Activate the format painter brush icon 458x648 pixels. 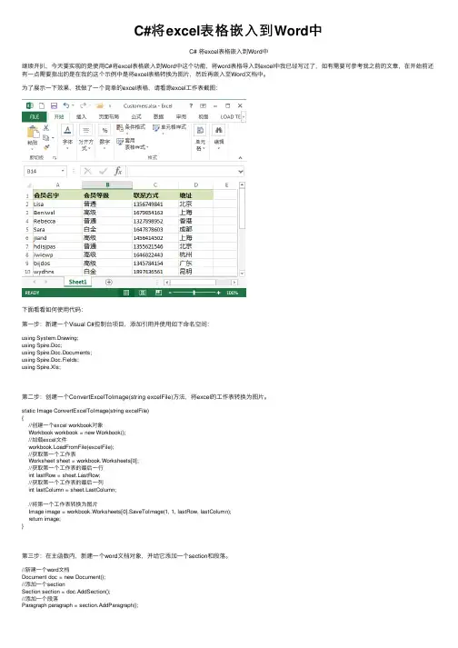pyautogui.click(x=45, y=147)
